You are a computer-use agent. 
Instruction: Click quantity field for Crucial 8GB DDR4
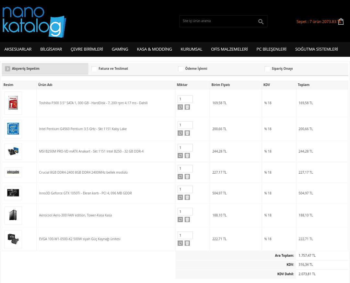[185, 168]
